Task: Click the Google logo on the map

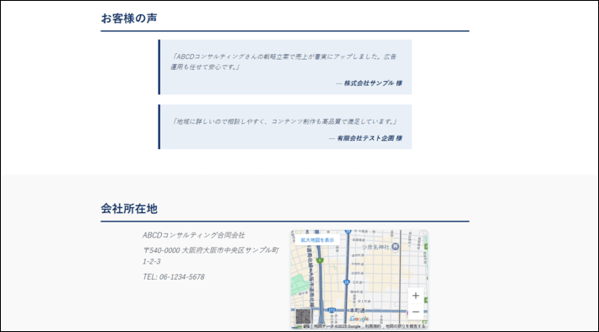Action: (x=359, y=319)
